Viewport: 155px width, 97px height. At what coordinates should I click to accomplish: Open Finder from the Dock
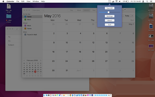[x=44, y=95]
